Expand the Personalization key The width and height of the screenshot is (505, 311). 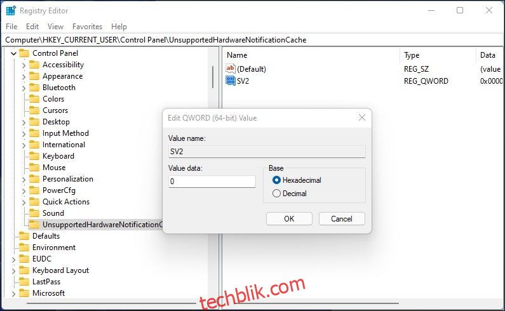24,180
